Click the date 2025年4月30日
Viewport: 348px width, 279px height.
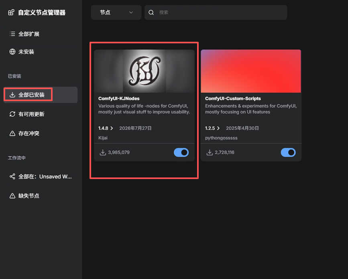coord(242,128)
